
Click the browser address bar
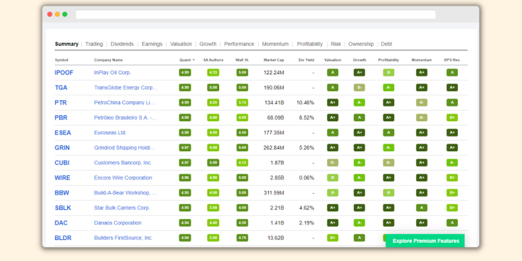coord(256,14)
